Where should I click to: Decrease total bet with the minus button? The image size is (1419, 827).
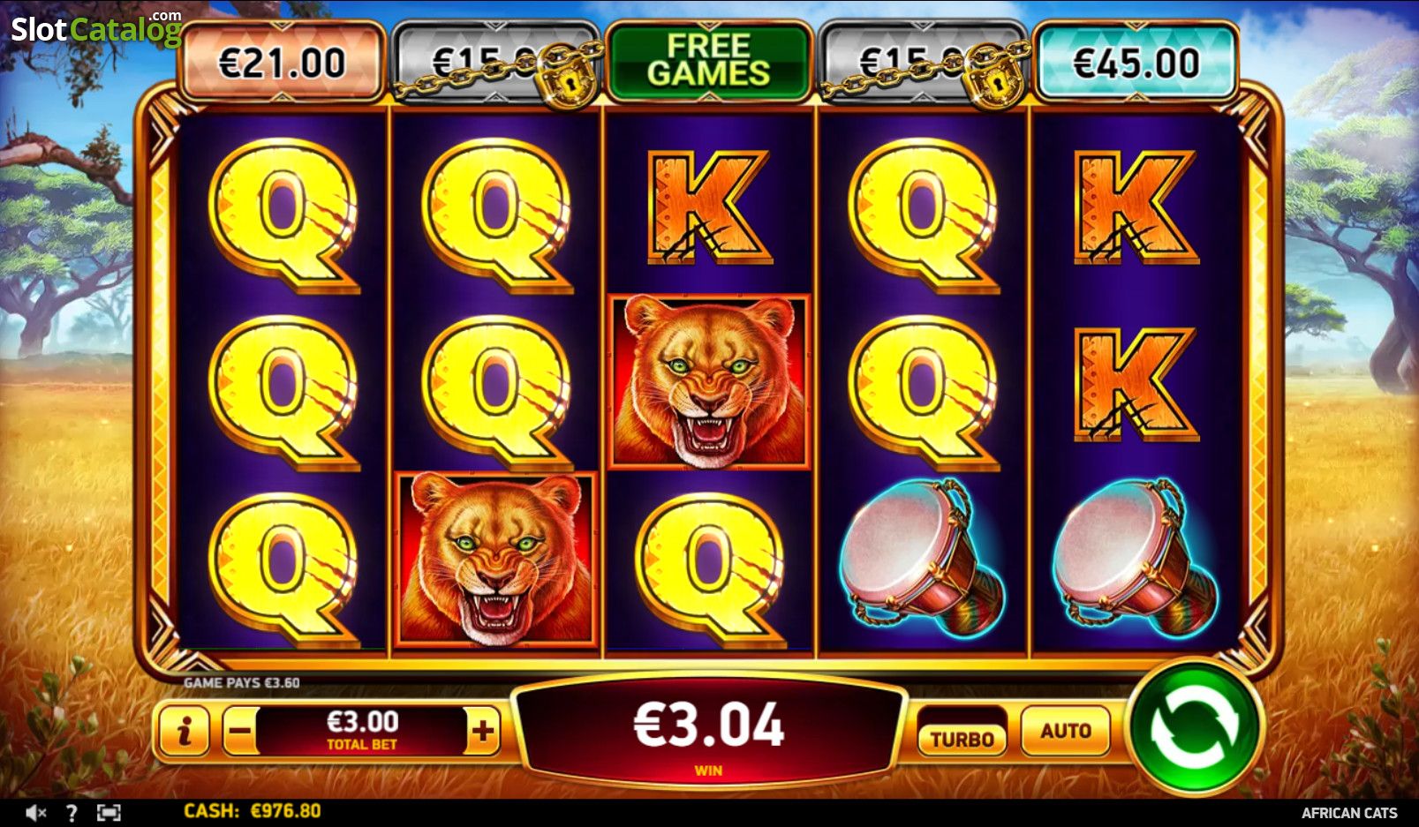tap(239, 731)
